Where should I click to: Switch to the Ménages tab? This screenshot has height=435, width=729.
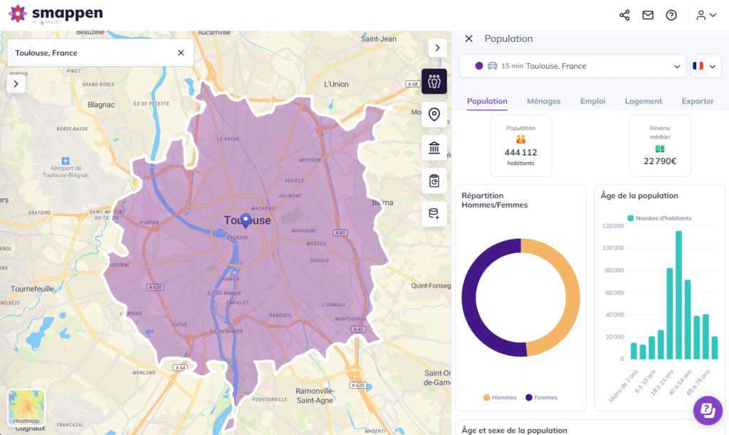pos(543,101)
